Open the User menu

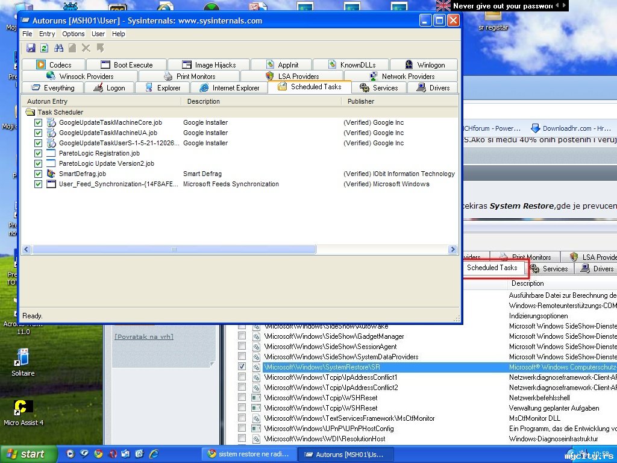[x=98, y=34]
